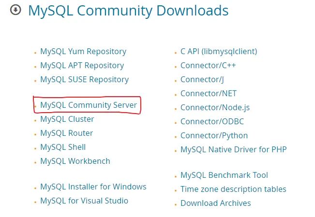The image size is (315, 217).
Task: Open MySQL Community Server downloads
Action: point(89,105)
